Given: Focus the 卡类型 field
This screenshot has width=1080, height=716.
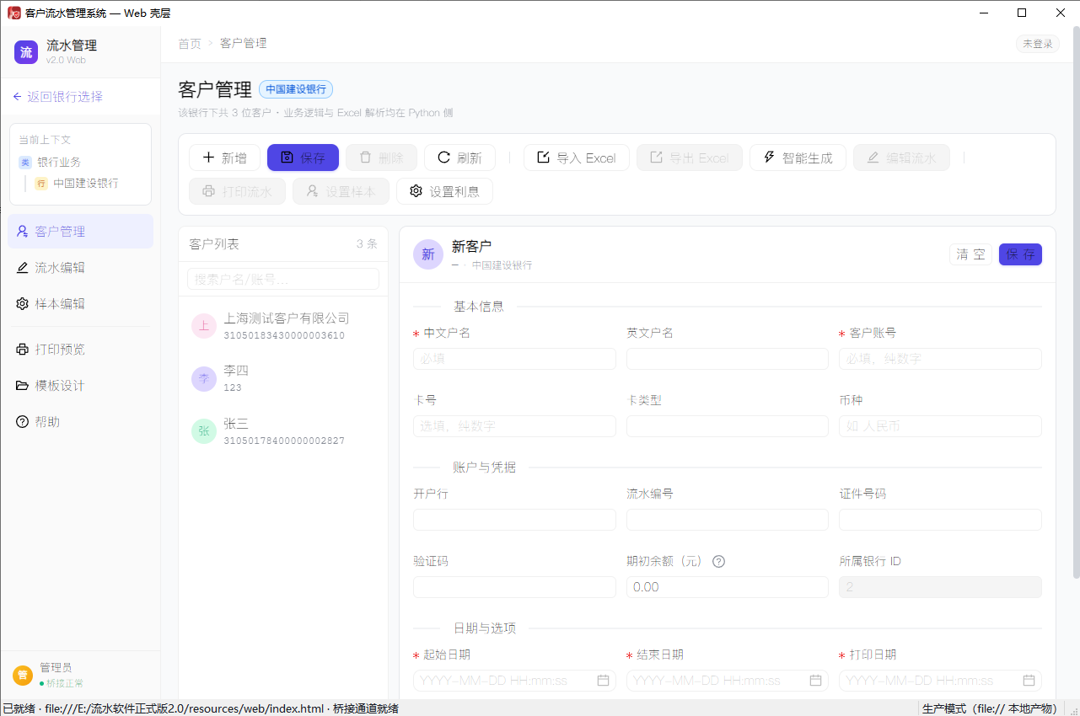Looking at the screenshot, I should pyautogui.click(x=728, y=426).
